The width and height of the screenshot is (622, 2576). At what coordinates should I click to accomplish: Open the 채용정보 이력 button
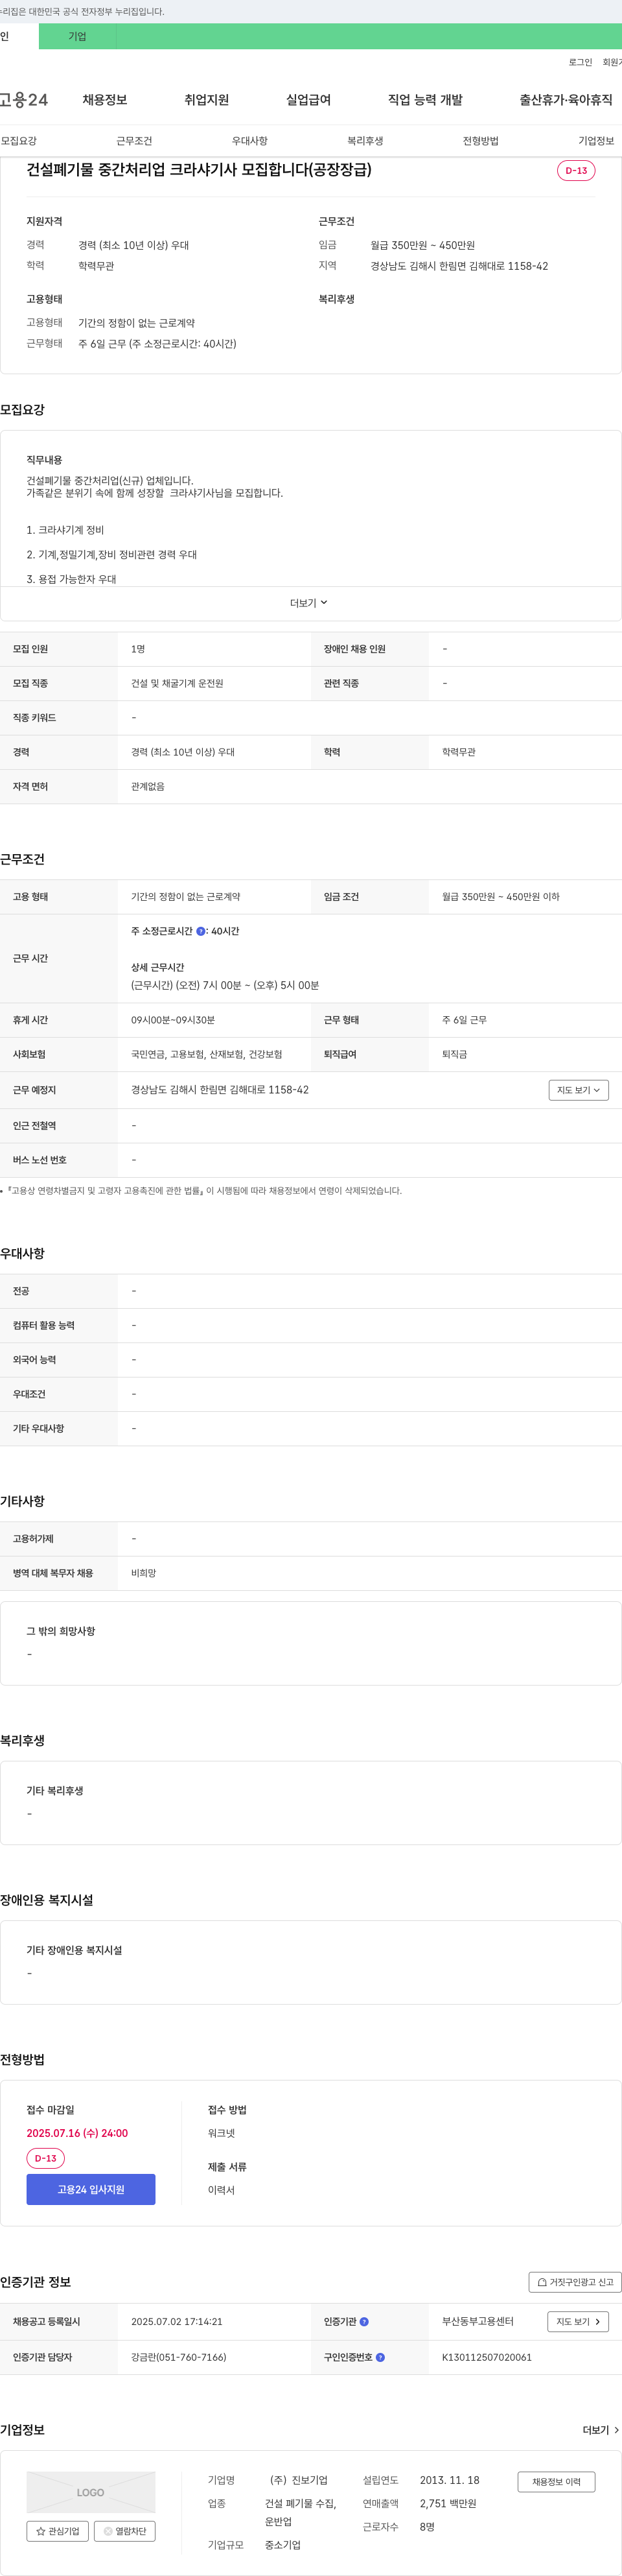pyautogui.click(x=556, y=2482)
